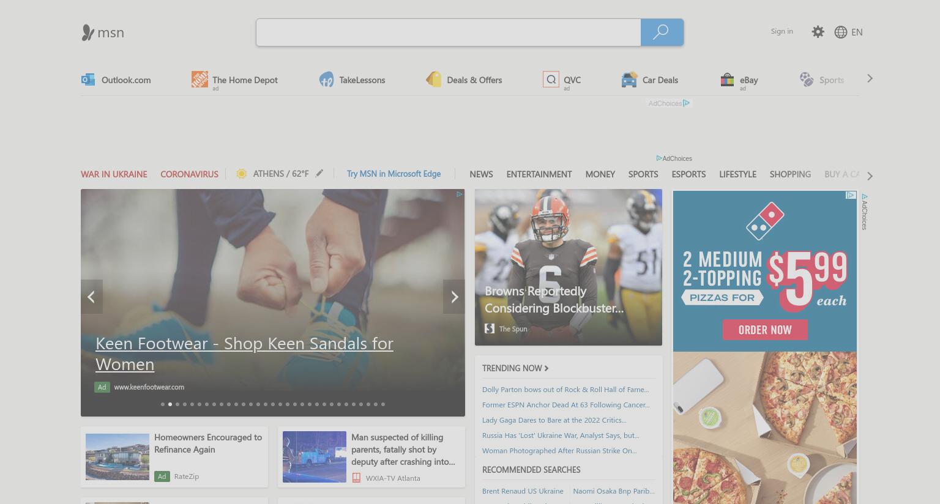The width and height of the screenshot is (940, 504).
Task: Open Sports category in navigation
Action: pos(643,174)
